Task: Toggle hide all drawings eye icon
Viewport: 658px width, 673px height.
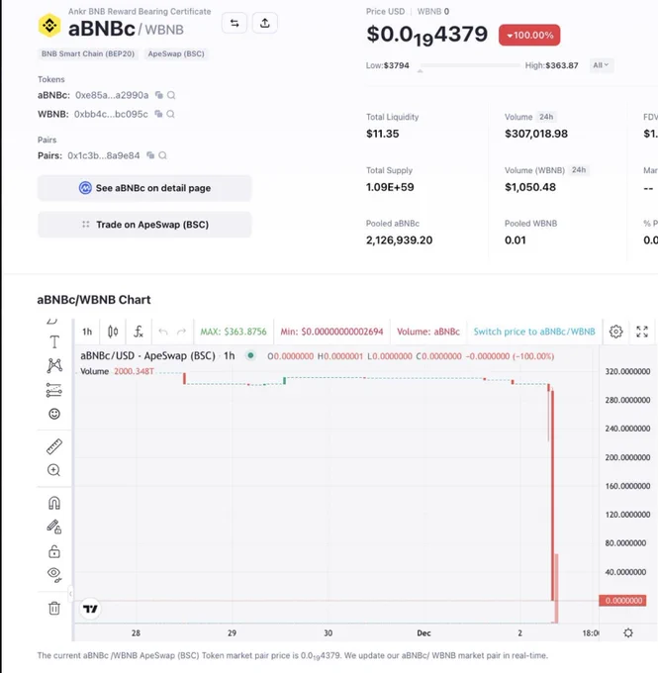Action: (54, 574)
